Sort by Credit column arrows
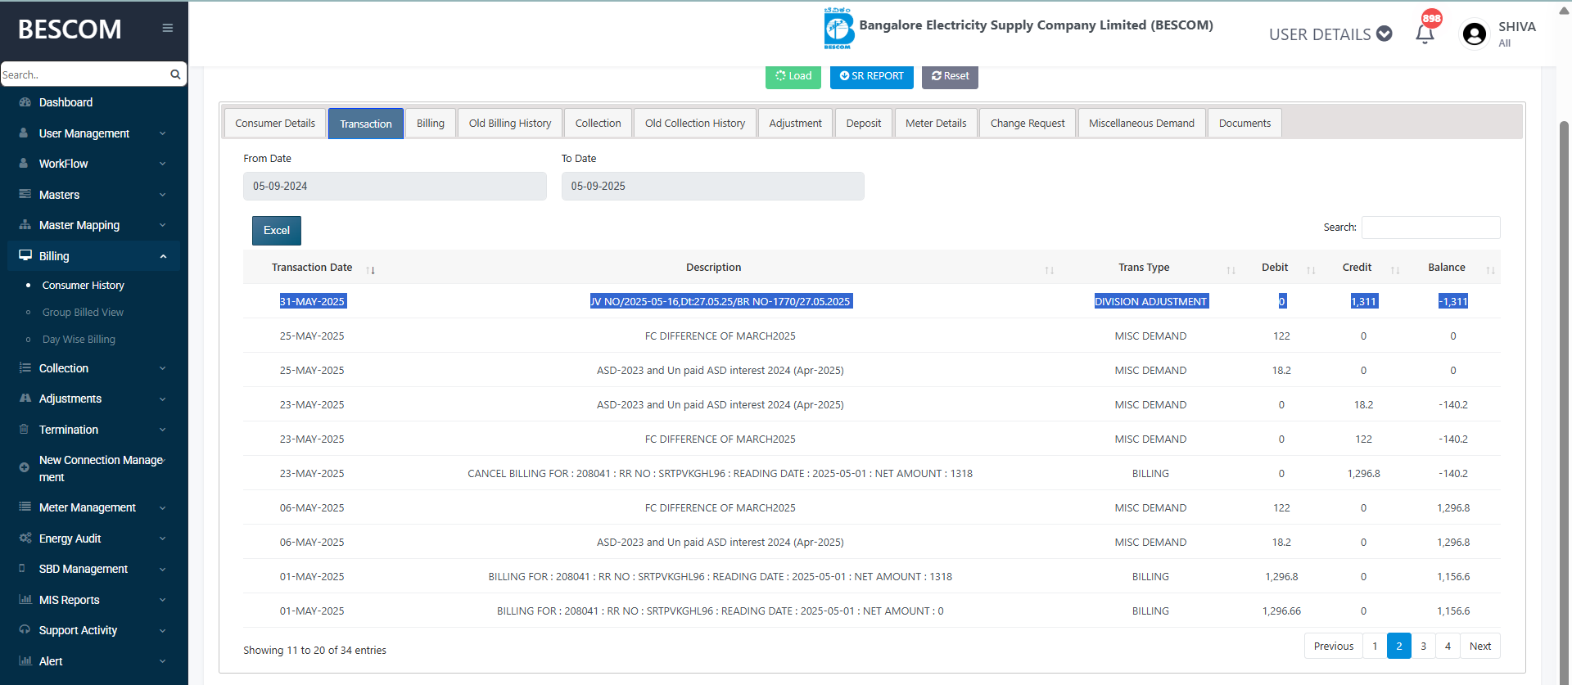This screenshot has height=685, width=1572. 1395,270
